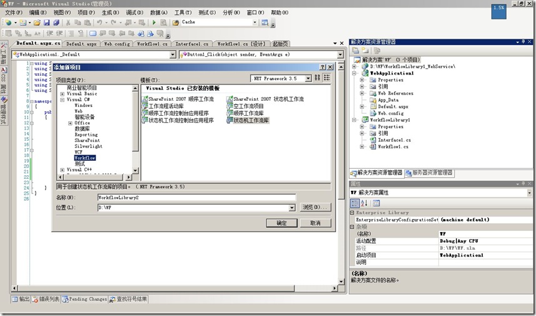Expand Workflow1.cs node in Solution Explorer
The width and height of the screenshot is (536, 316).
362,146
